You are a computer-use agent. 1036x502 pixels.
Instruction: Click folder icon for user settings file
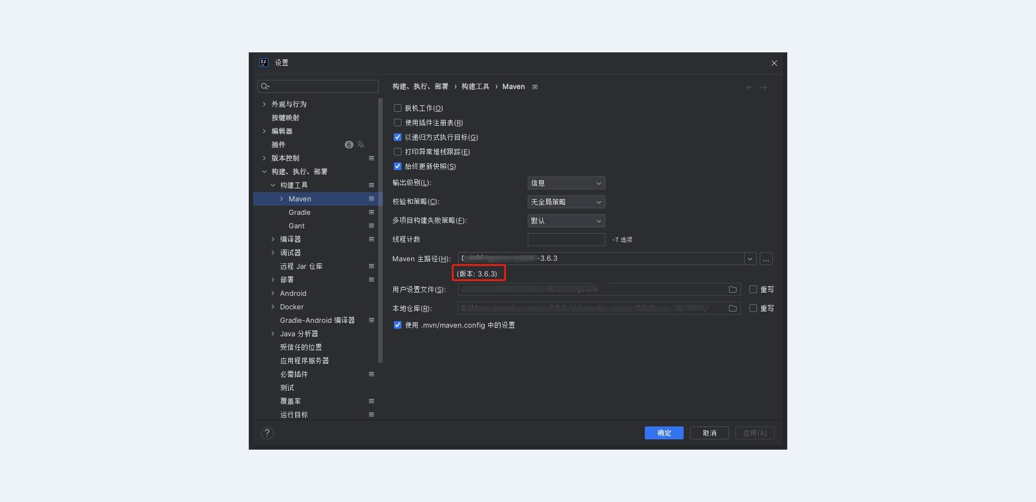(732, 290)
